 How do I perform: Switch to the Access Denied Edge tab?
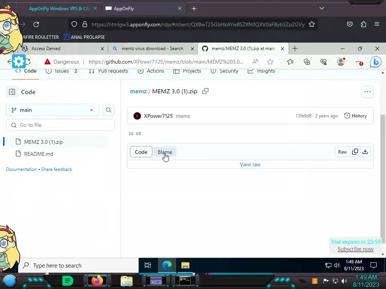(x=63, y=49)
